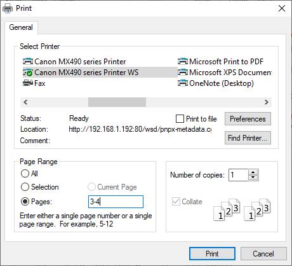The width and height of the screenshot is (292, 266).
Task: Click the printer icon in title bar
Action: point(8,8)
